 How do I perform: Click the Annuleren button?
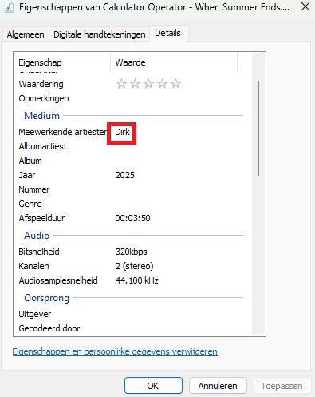[x=218, y=386]
